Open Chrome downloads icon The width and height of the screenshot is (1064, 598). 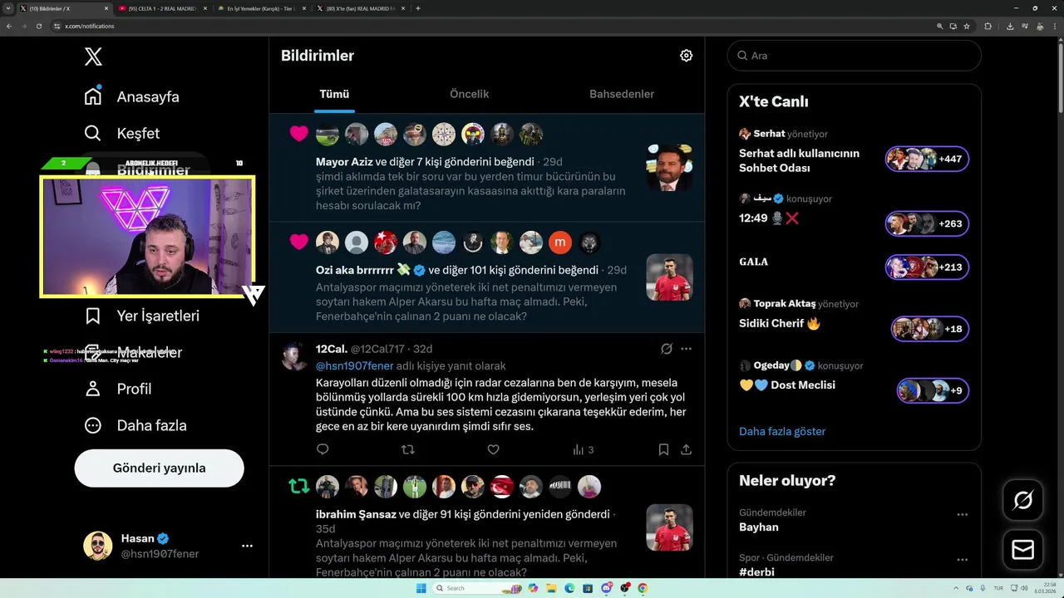point(1010,26)
